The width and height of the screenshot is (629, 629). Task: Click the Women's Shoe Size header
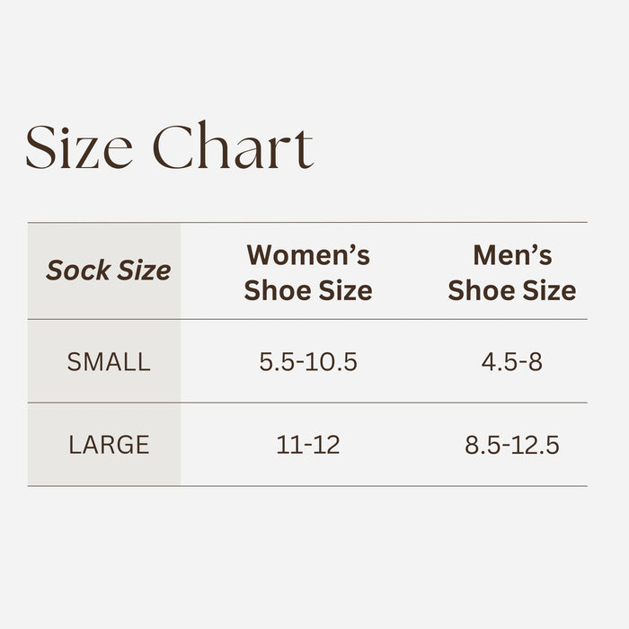[x=308, y=272]
